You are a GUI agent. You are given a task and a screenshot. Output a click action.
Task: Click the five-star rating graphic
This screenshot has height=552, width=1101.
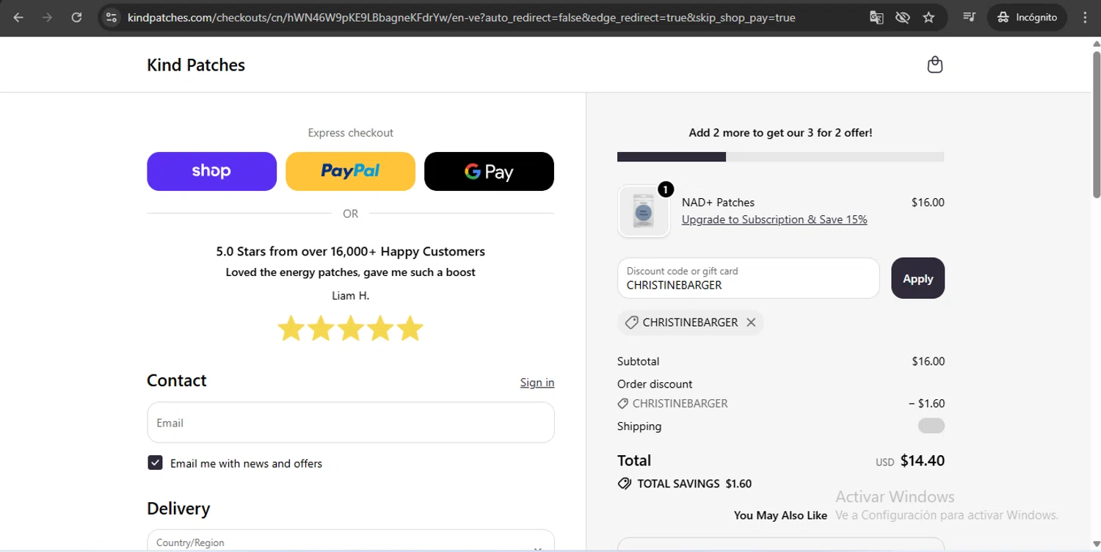(350, 328)
